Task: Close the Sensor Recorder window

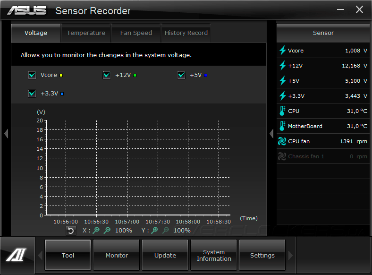Action: 359,9
